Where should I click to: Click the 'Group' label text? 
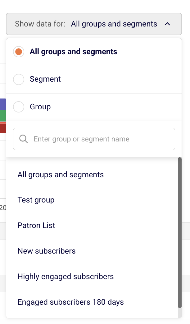[x=40, y=107]
